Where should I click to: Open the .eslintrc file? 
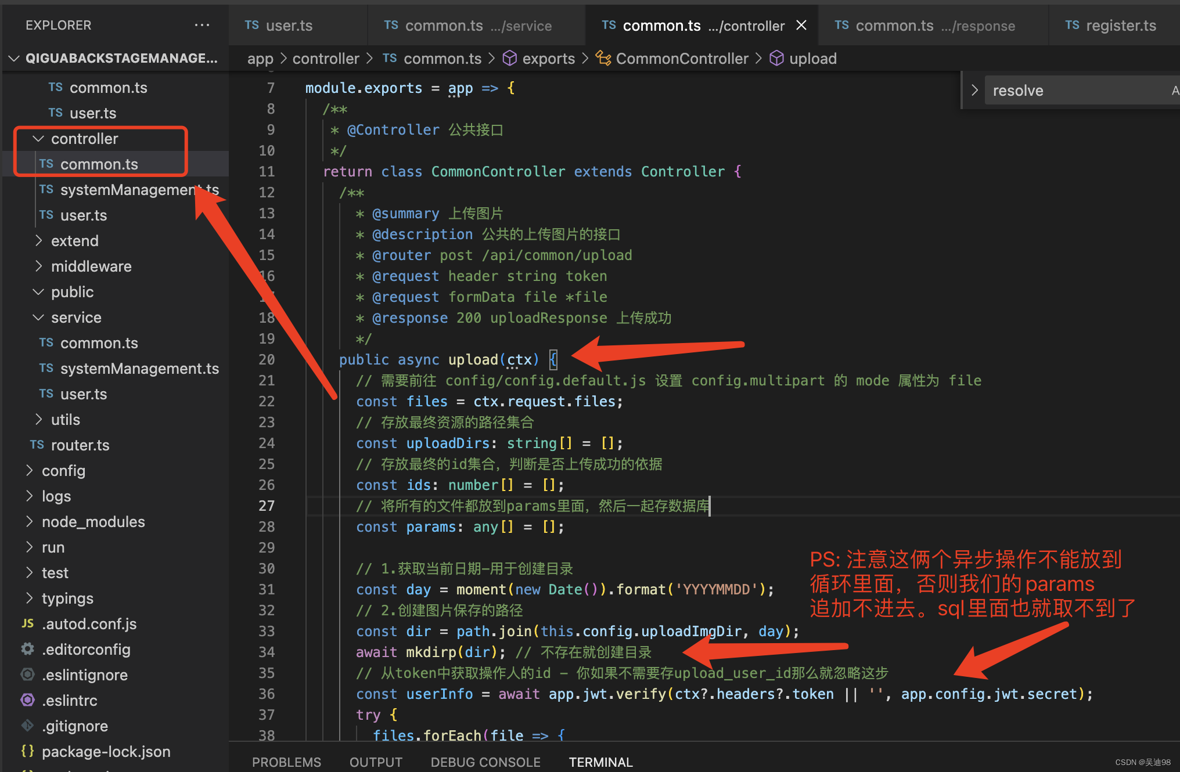point(116,701)
